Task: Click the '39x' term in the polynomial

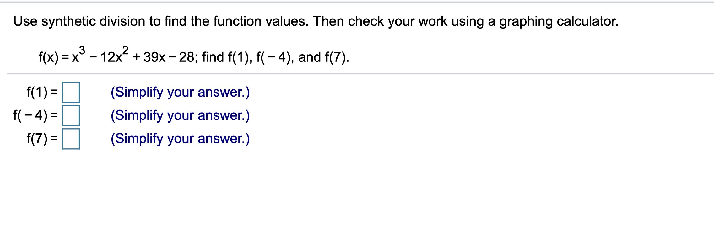Action: (x=154, y=57)
